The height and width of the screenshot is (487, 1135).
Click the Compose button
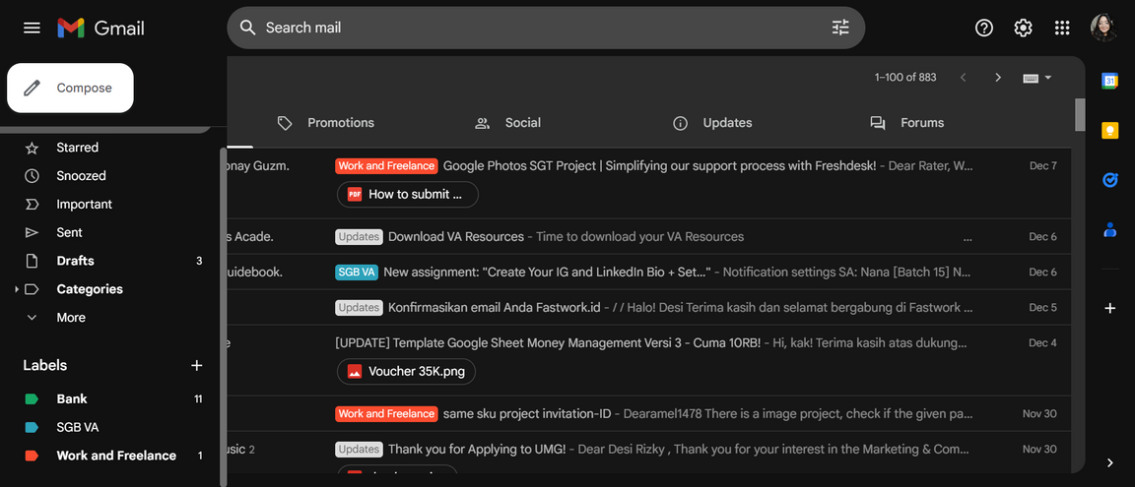70,89
